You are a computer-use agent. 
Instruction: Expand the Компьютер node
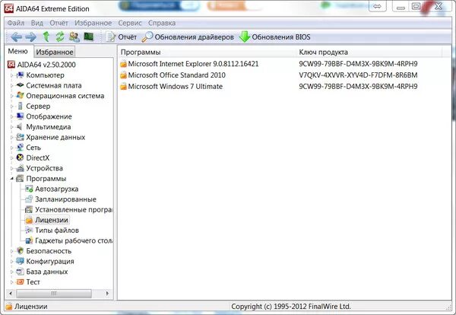point(12,75)
